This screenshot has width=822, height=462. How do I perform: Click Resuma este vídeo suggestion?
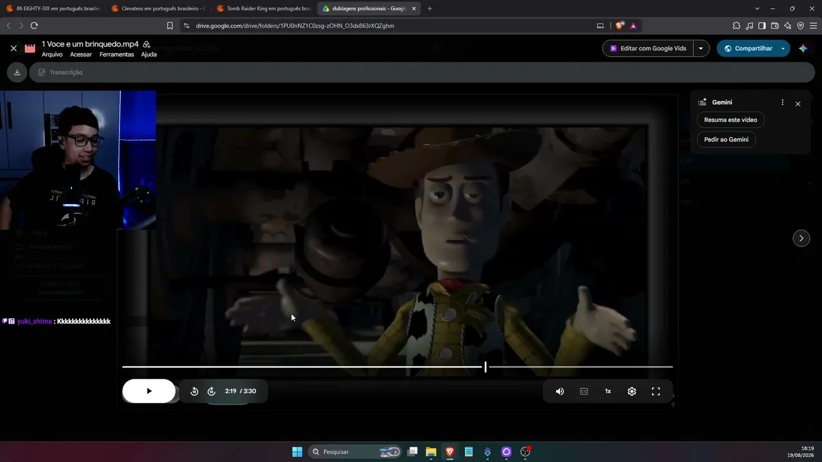point(730,120)
